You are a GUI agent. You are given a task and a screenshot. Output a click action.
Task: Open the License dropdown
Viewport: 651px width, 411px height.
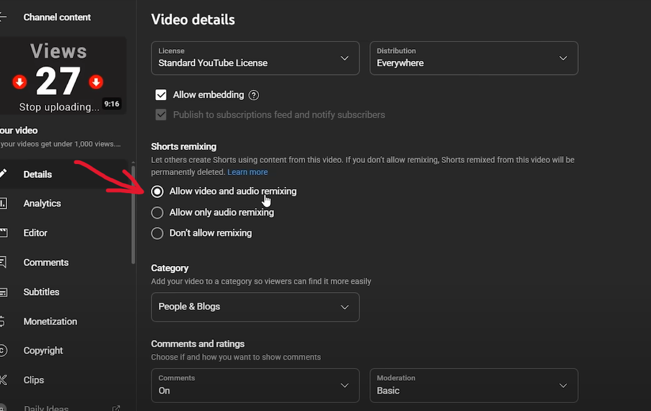click(255, 58)
